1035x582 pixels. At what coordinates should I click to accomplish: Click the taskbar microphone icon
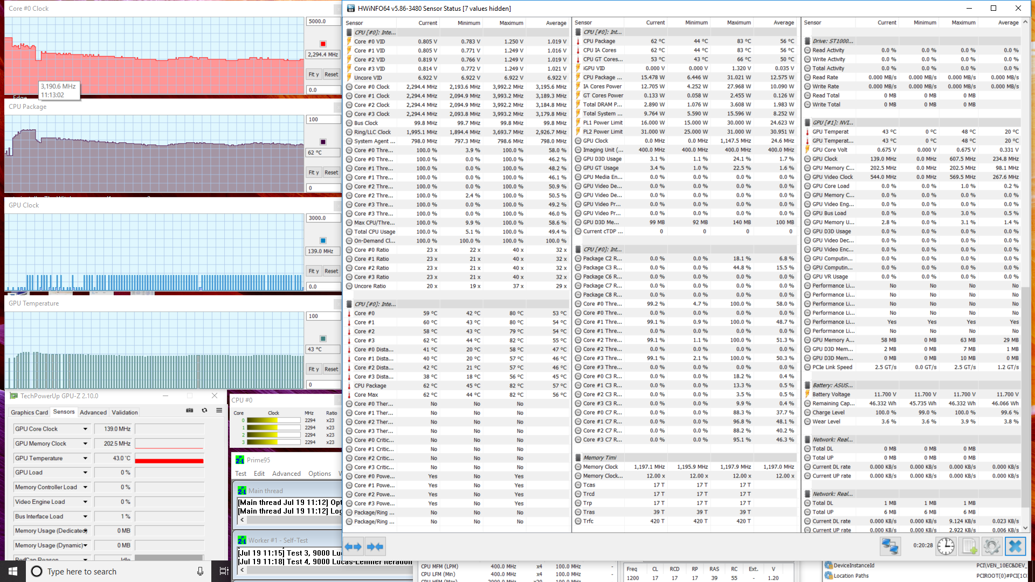(x=200, y=571)
